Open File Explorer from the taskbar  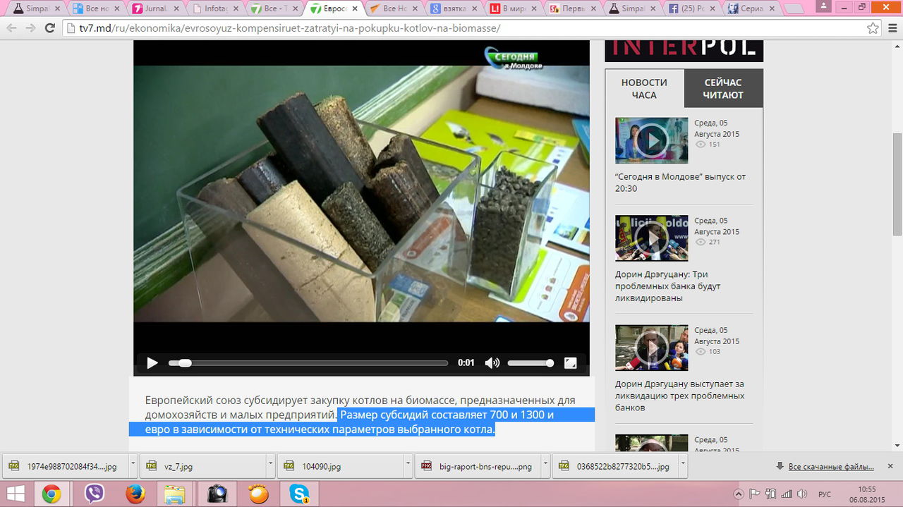[x=175, y=494]
